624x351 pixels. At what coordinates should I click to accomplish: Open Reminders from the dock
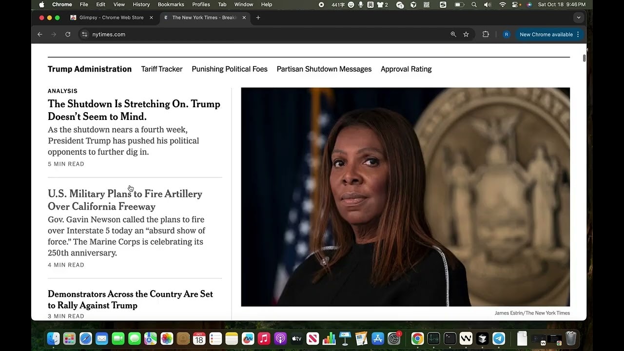[215, 338]
